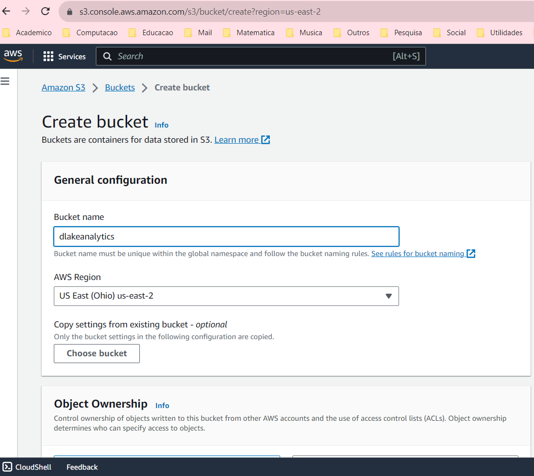Click the hamburger side navigation icon
Viewport: 534px width, 476px height.
click(5, 81)
